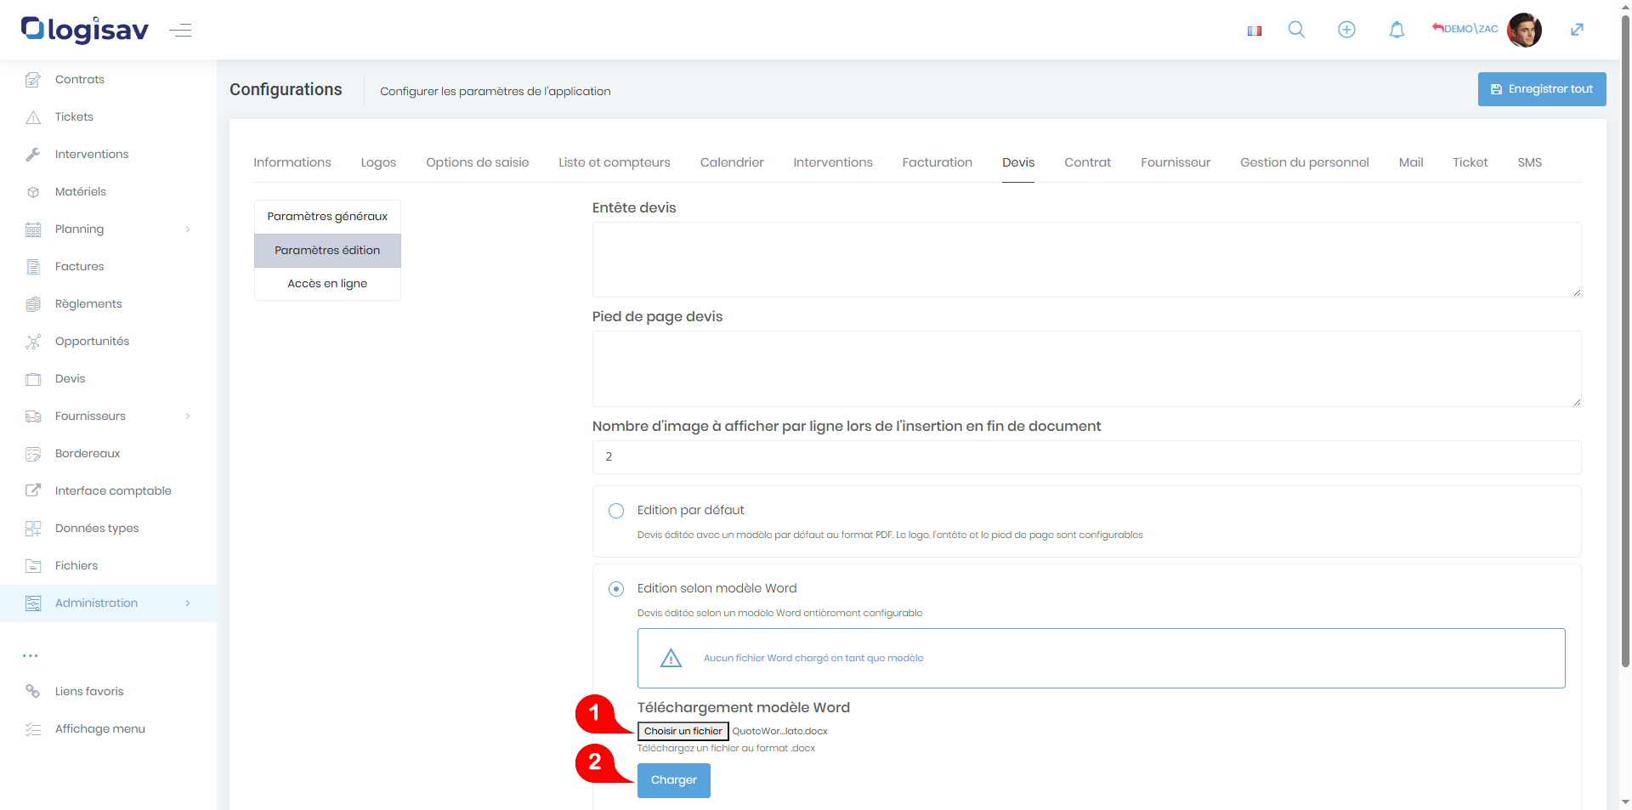Collapse sidebar using the hamburger menu icon
The height and width of the screenshot is (810, 1632).
[180, 31]
